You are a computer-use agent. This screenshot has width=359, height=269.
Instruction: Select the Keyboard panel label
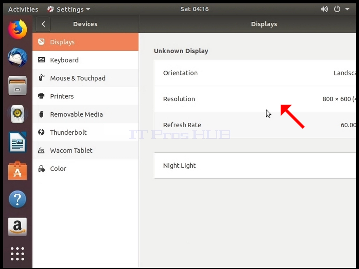pyautogui.click(x=64, y=60)
